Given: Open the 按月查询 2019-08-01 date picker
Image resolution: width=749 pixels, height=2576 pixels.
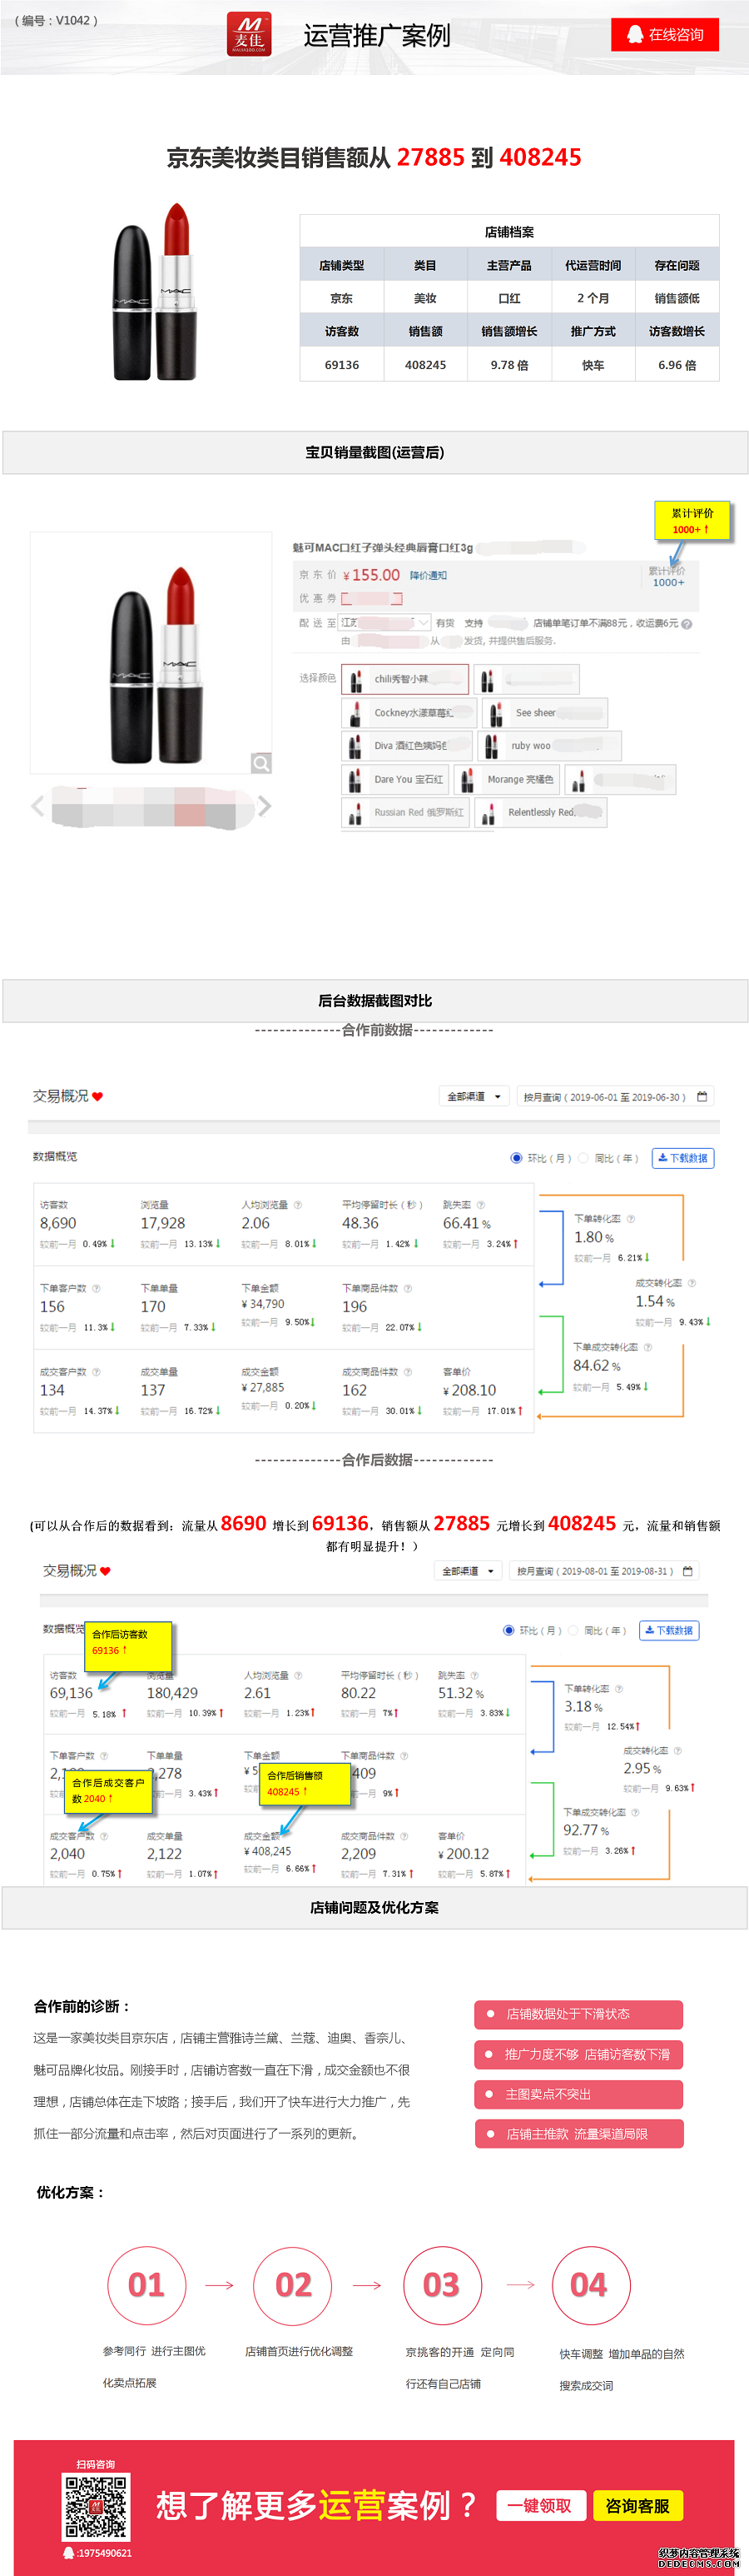Looking at the screenshot, I should click(x=604, y=1571).
